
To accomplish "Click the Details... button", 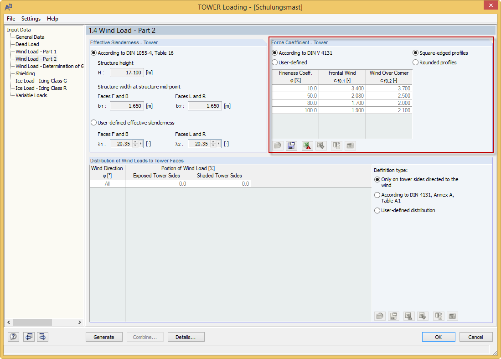I will [186, 337].
